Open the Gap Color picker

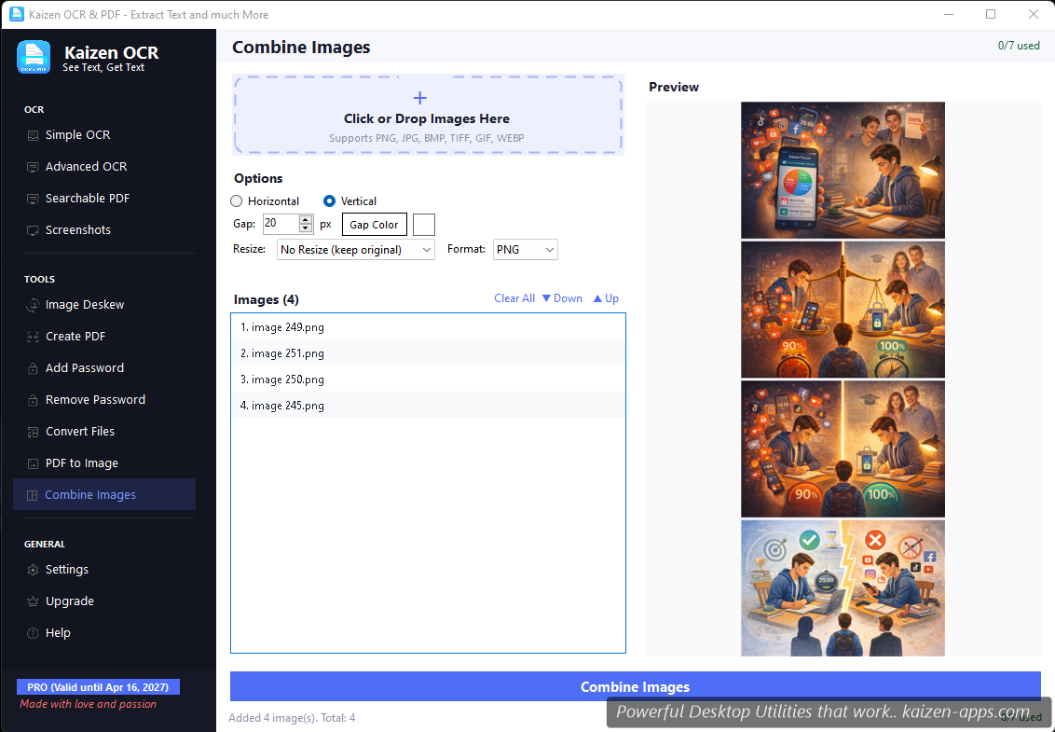tap(374, 224)
